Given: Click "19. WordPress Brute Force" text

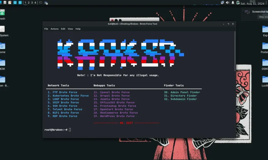Looking at the screenshot, I should pyautogui.click(x=114, y=116).
